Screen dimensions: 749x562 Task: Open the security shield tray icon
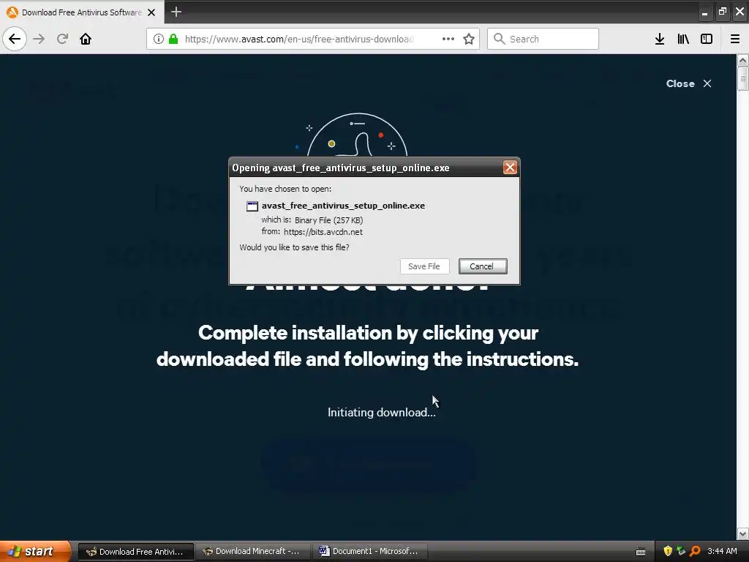668,551
